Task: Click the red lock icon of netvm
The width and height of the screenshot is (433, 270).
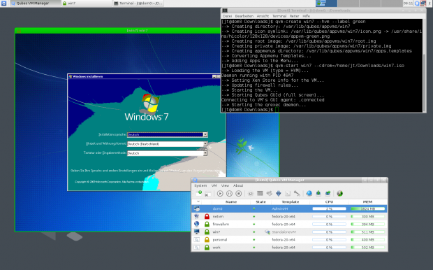Action: coord(207,216)
